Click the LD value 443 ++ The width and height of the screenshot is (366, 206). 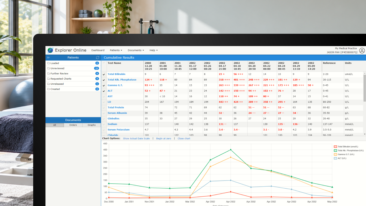(223, 102)
